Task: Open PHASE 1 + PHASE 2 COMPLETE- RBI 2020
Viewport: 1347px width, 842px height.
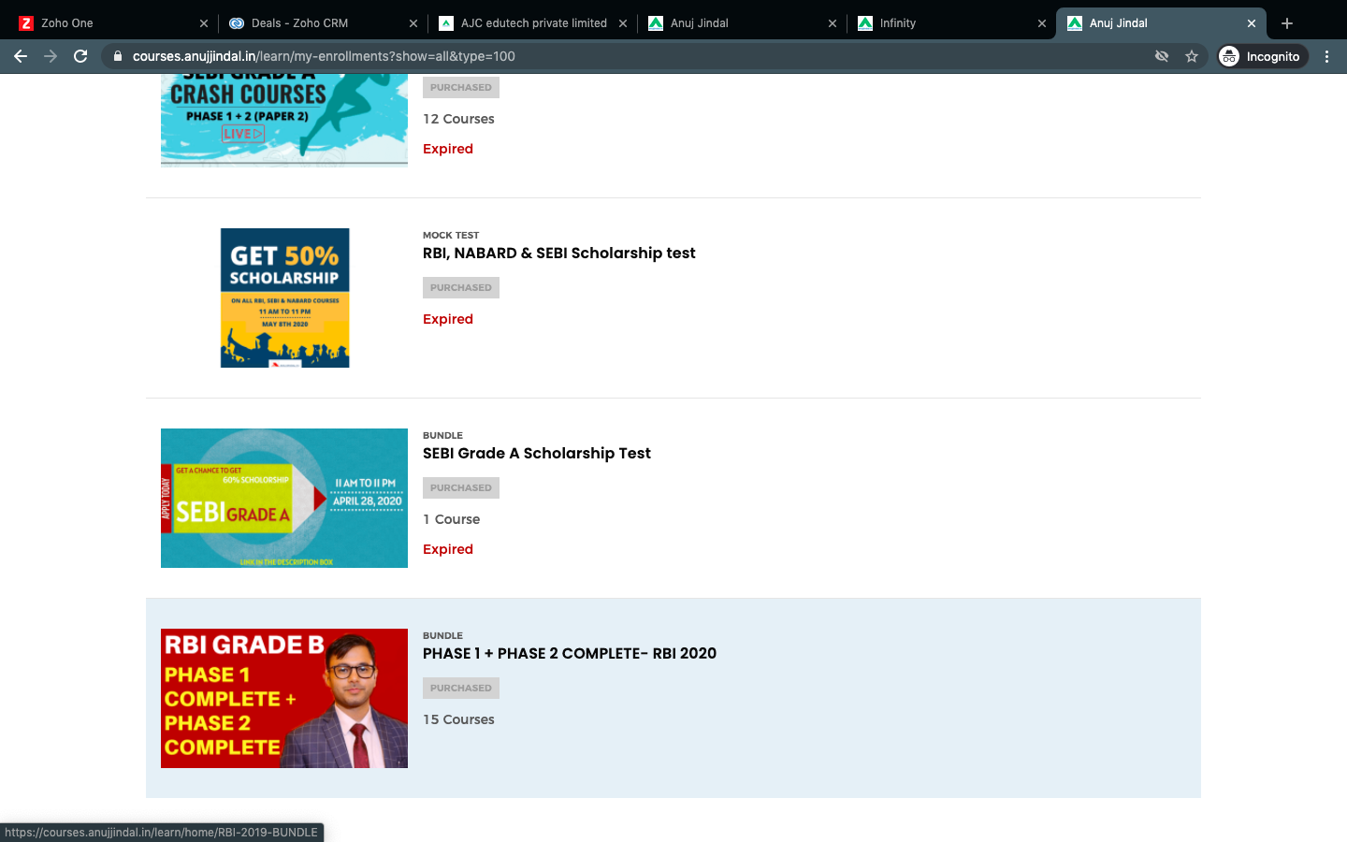Action: [x=570, y=654]
